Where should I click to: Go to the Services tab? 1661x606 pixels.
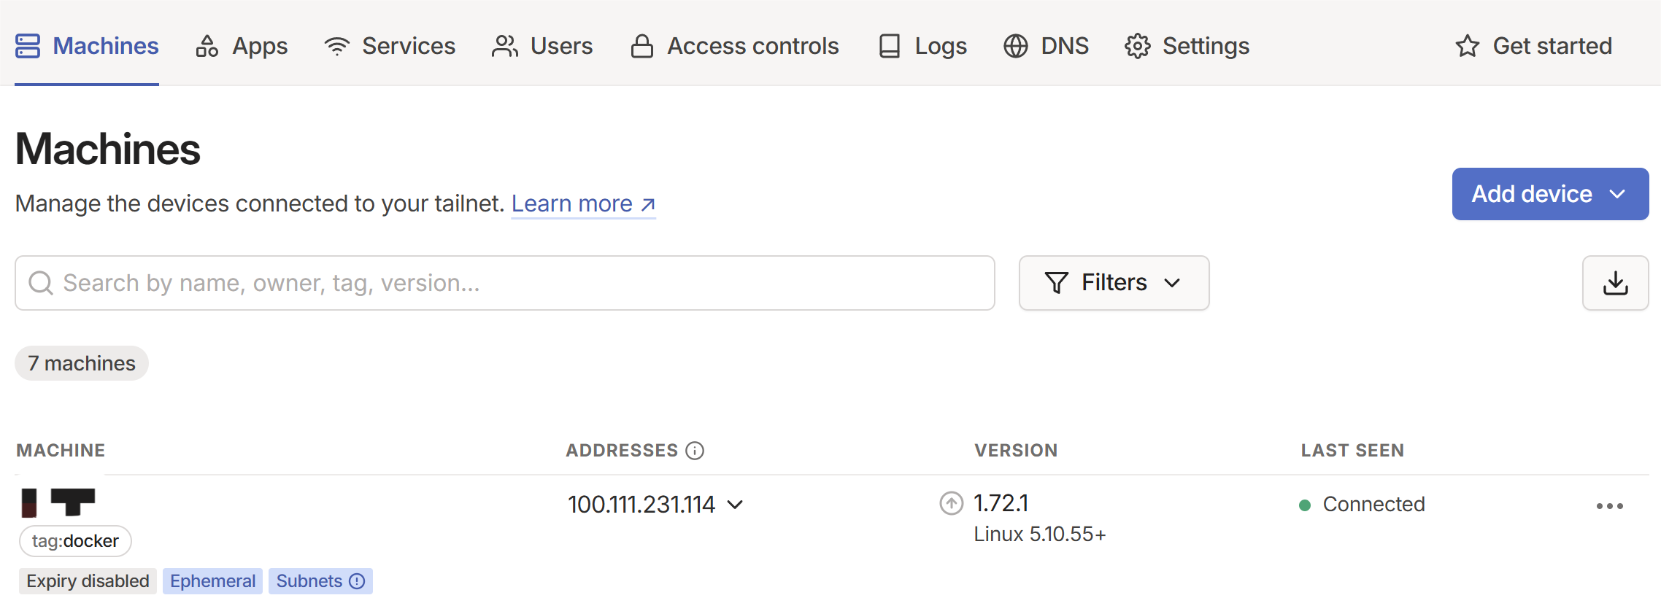(390, 46)
